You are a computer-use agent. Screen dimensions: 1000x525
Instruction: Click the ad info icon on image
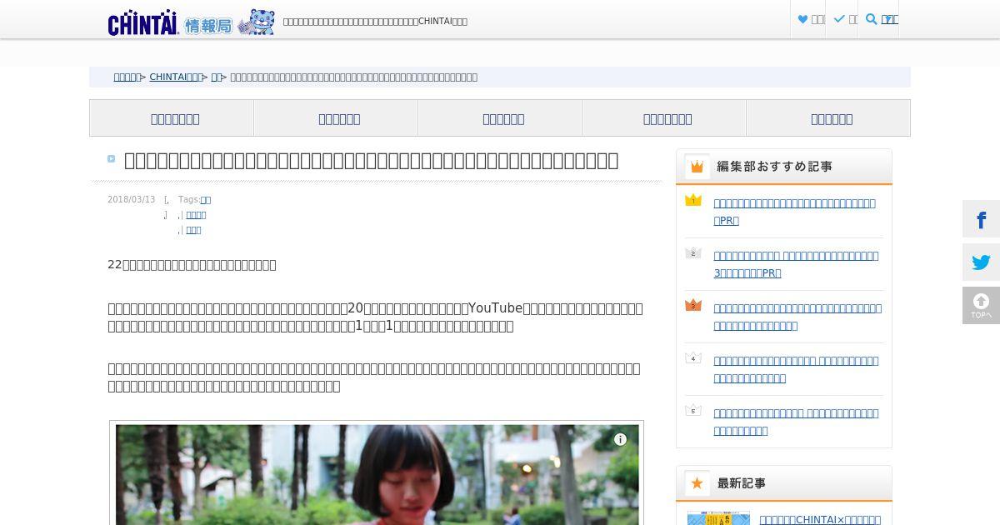(x=620, y=439)
